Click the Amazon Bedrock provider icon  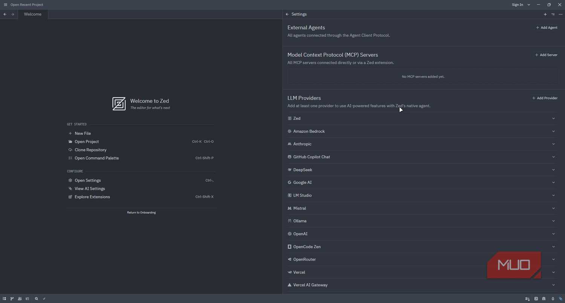click(289, 131)
